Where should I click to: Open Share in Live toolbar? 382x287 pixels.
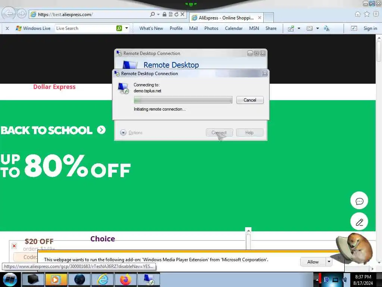pos(271,28)
